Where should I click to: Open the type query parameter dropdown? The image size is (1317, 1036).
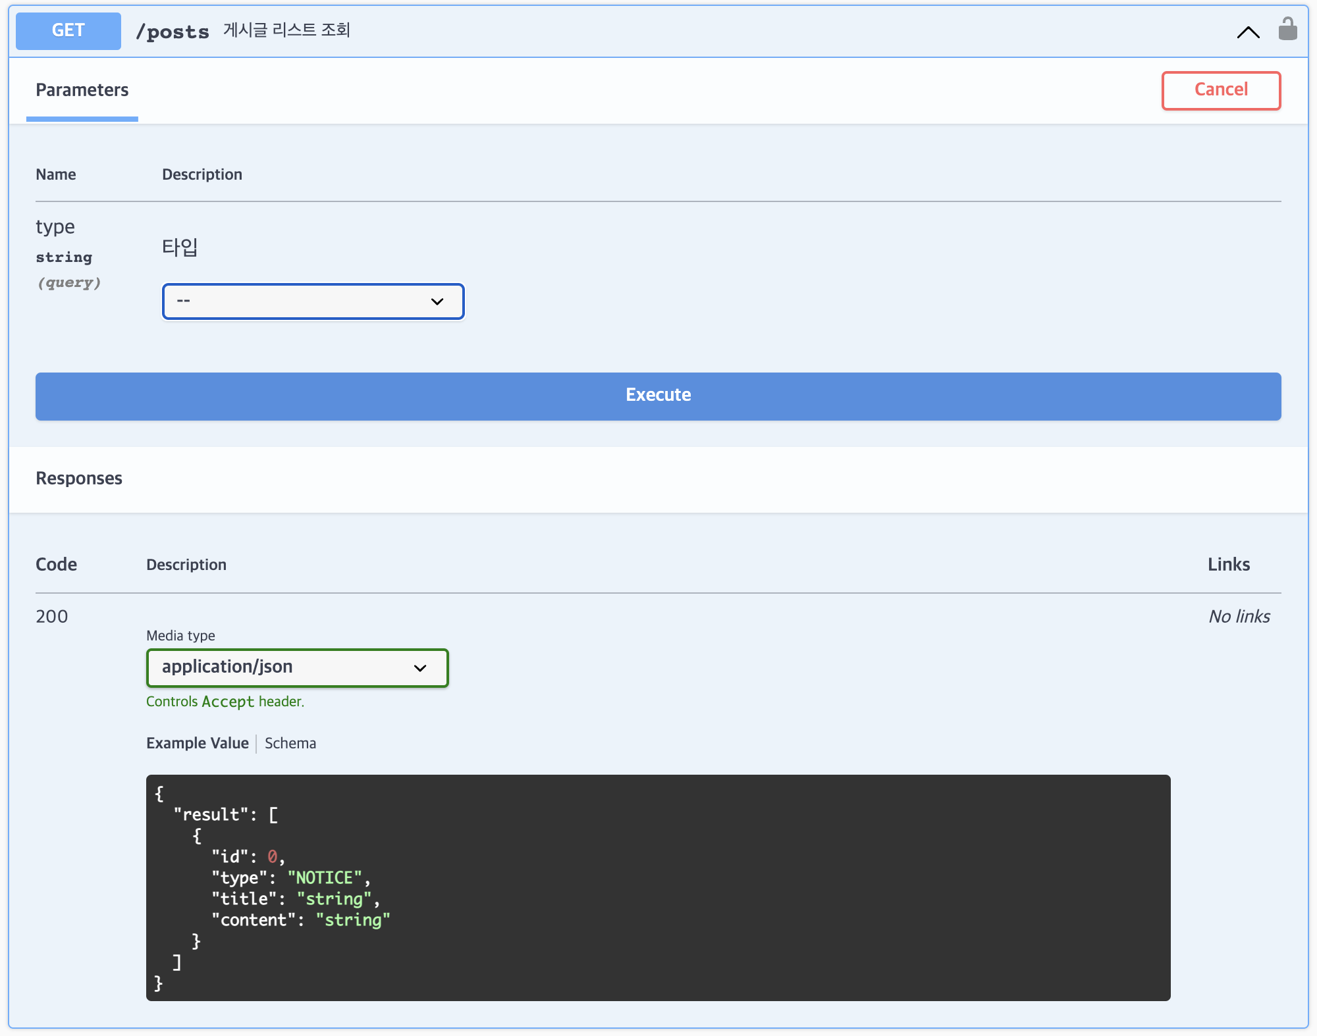pyautogui.click(x=313, y=301)
